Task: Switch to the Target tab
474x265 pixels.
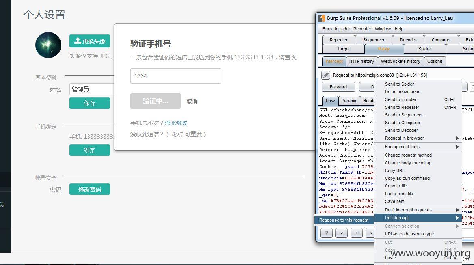Action: (x=343, y=49)
